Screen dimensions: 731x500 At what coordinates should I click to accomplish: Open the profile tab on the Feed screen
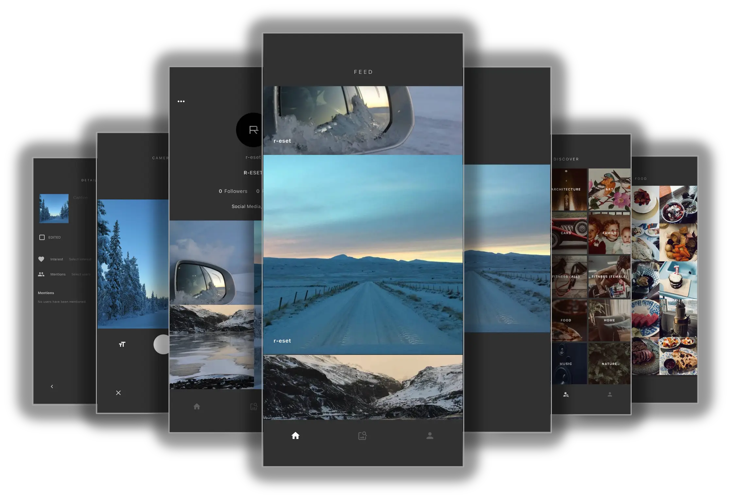coord(430,436)
